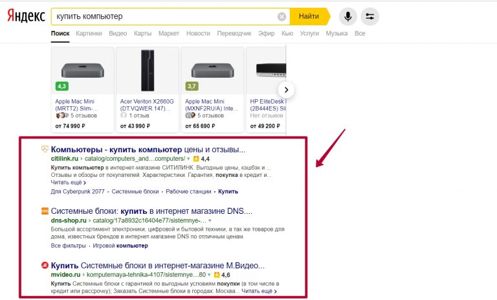Expand citilink snippet via Читать ещё

tap(68, 183)
